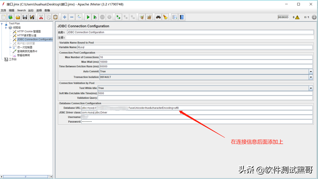Click Time Between Eviction Runs field
Viewport: 318px width, 179px height.
(x=206, y=67)
